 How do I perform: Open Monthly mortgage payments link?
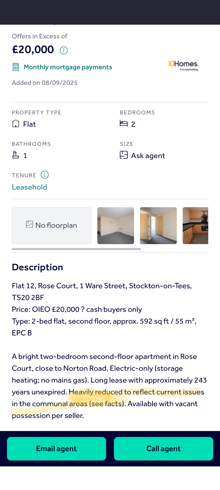pos(68,67)
